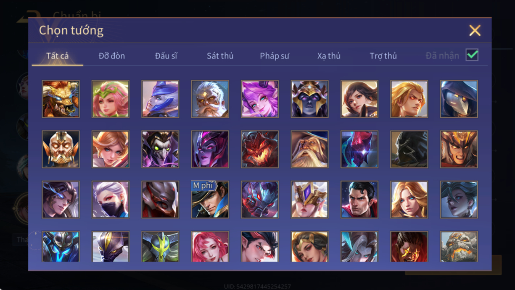Toggle the 'Đã nhận' checkbox
The width and height of the screenshot is (515, 290).
pos(472,55)
